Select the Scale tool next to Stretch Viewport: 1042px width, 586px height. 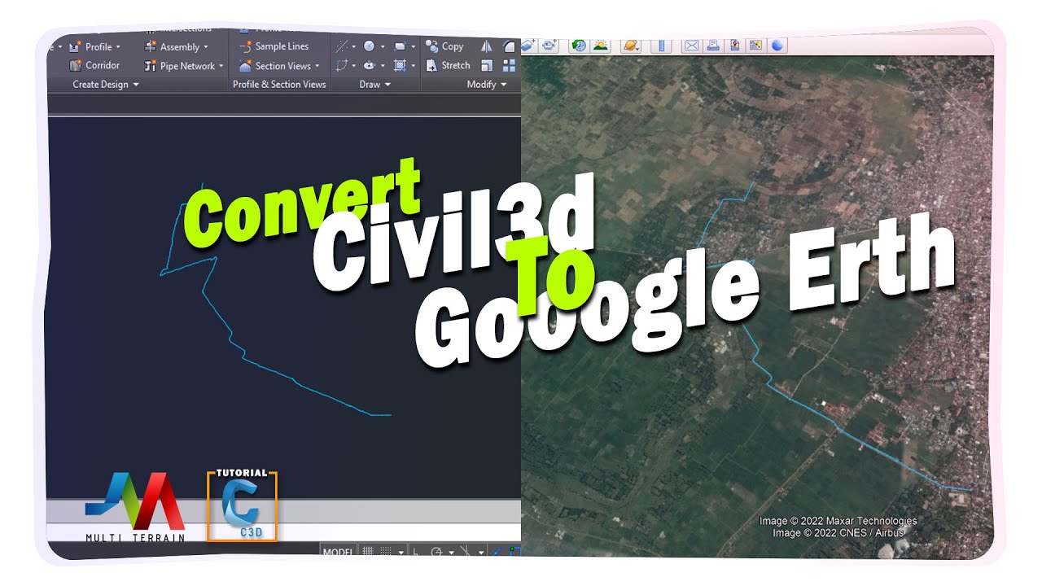[x=487, y=65]
